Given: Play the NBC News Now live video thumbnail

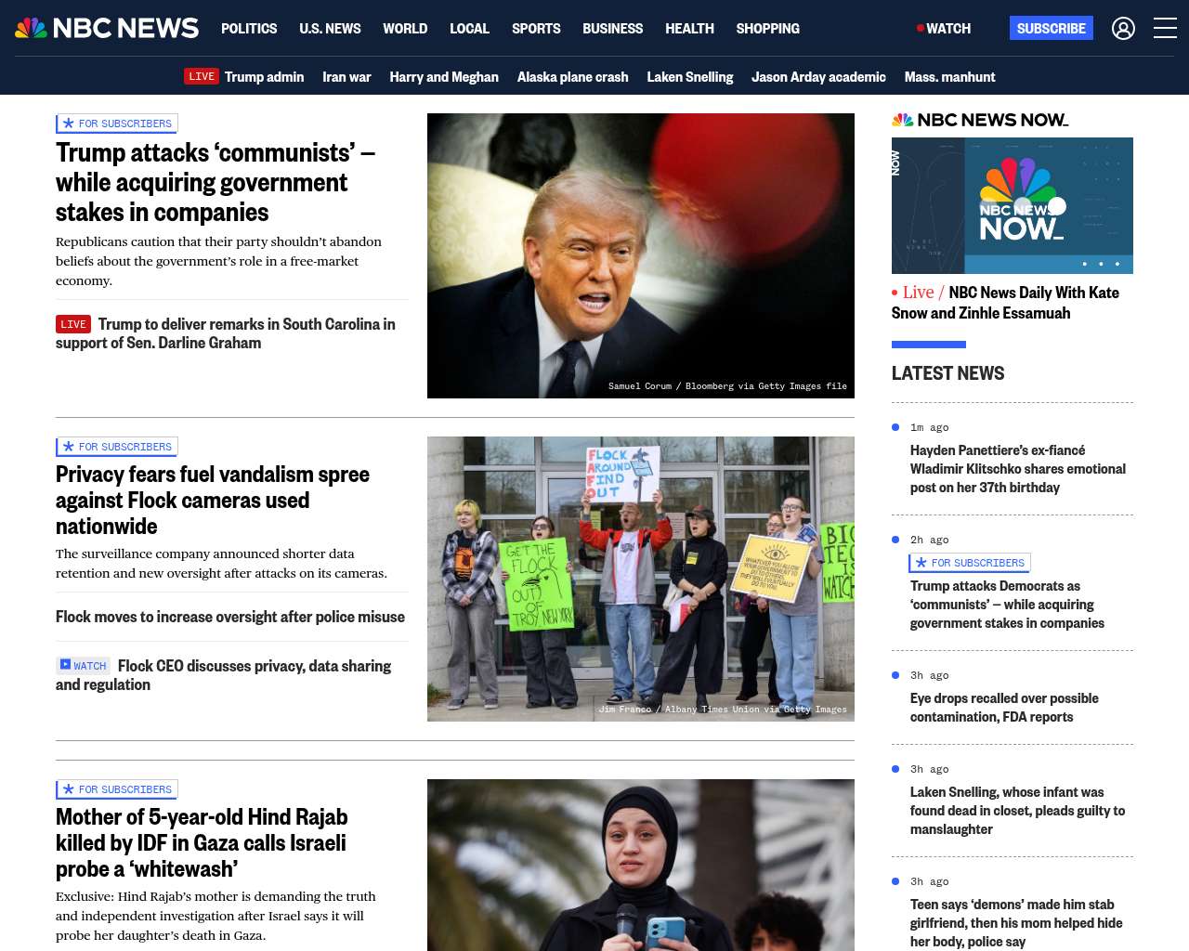Looking at the screenshot, I should [x=1013, y=205].
